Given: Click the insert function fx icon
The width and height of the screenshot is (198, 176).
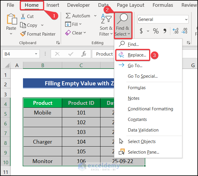Looking at the screenshot, I should point(84,54).
